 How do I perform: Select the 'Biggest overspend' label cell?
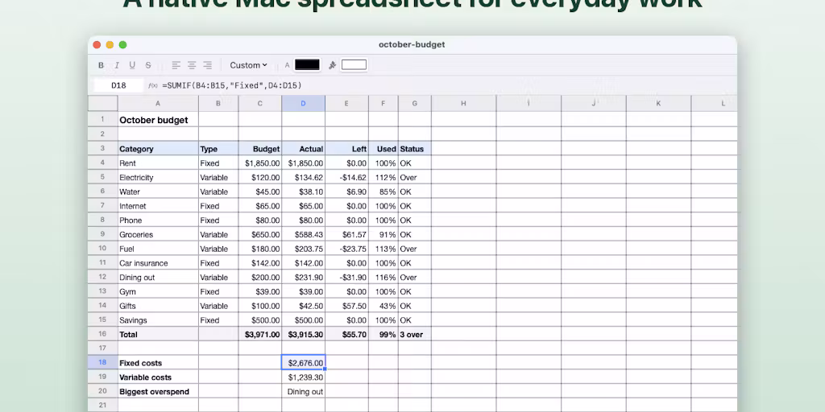click(158, 392)
